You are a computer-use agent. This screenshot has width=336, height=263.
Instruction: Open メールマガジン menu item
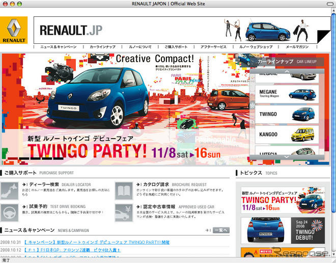pos(297,47)
